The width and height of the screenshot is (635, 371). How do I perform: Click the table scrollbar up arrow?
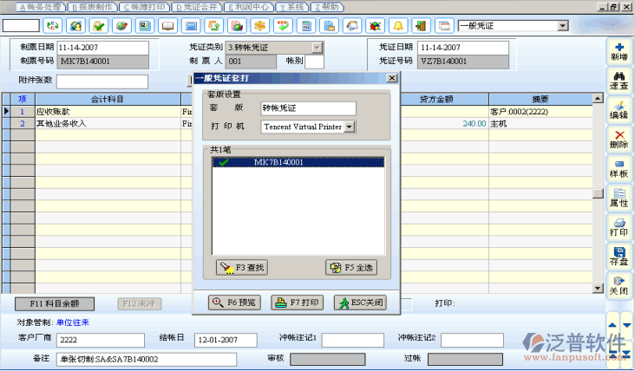599,98
